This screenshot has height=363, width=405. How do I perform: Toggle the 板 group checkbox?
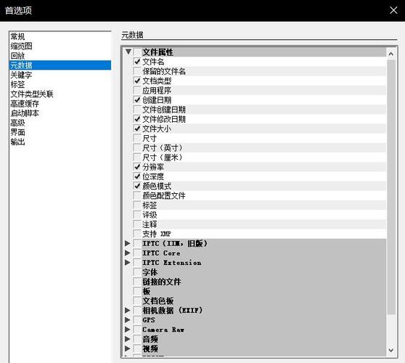pyautogui.click(x=137, y=291)
